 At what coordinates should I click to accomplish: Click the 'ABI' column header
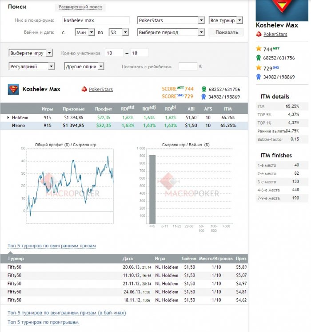[x=191, y=109]
